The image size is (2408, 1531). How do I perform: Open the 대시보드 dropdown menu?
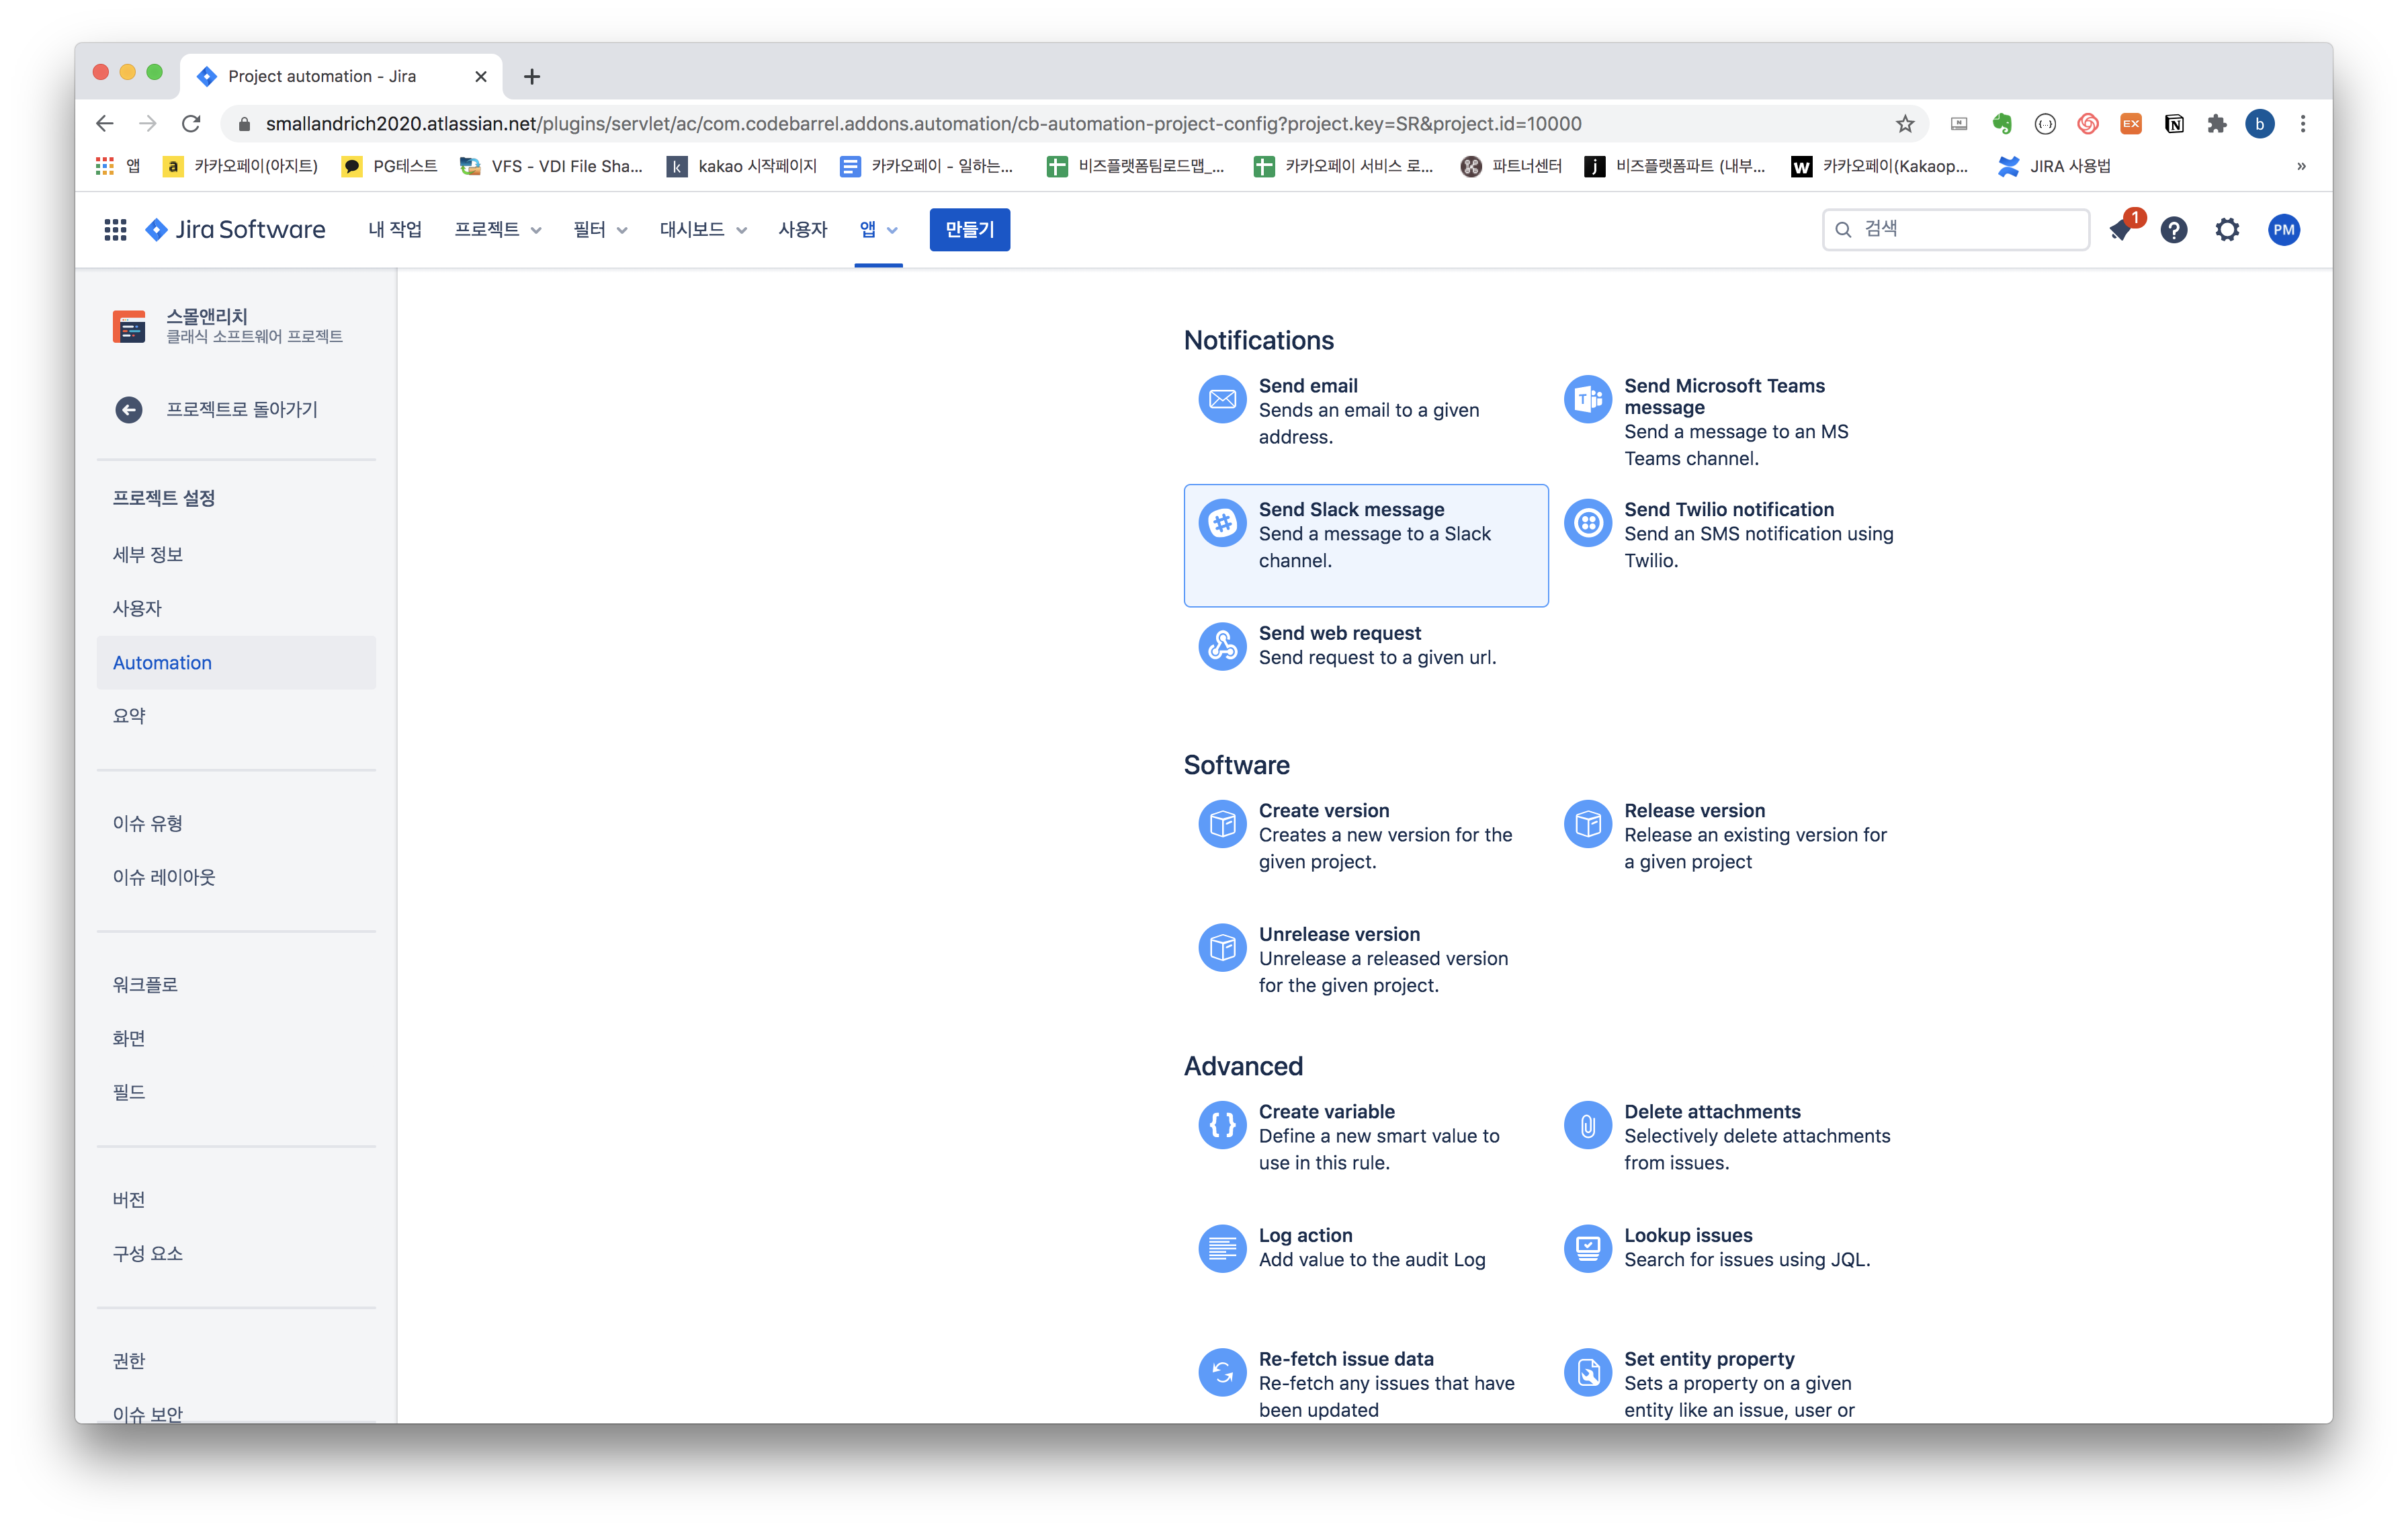[x=702, y=230]
